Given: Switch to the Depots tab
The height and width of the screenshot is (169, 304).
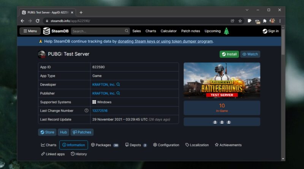Looking at the screenshot, I should coord(136,145).
